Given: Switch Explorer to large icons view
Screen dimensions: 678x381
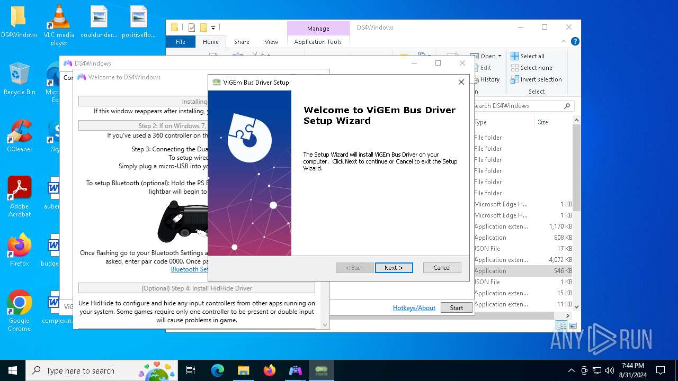Looking at the screenshot, I should point(573,326).
